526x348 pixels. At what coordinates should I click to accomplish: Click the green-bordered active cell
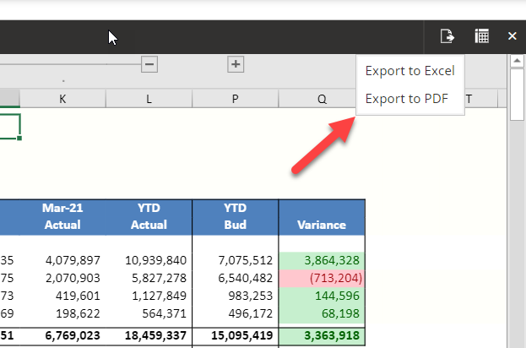(8, 127)
